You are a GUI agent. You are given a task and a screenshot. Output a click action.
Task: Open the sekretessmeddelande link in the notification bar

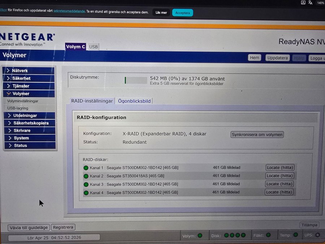(69, 11)
